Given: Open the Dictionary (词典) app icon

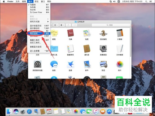Looking at the screenshot, I should point(70,33).
